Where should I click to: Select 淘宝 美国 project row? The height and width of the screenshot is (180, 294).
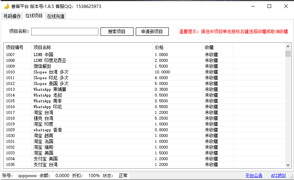(x=144, y=153)
